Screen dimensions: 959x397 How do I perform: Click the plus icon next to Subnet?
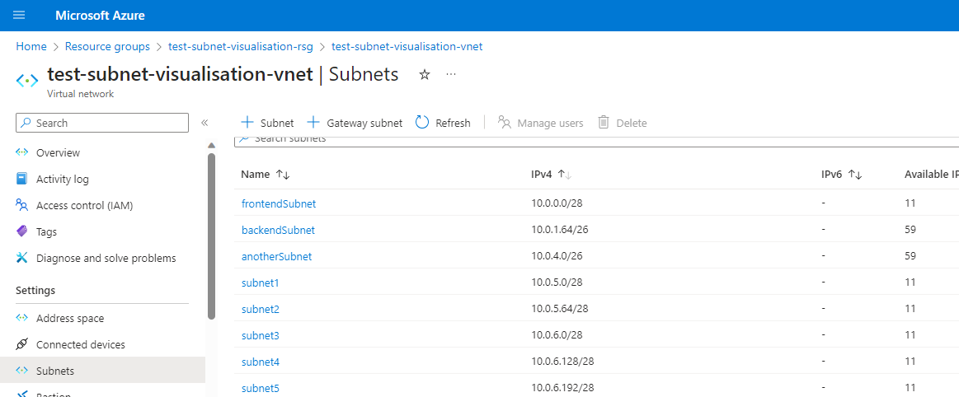(247, 122)
